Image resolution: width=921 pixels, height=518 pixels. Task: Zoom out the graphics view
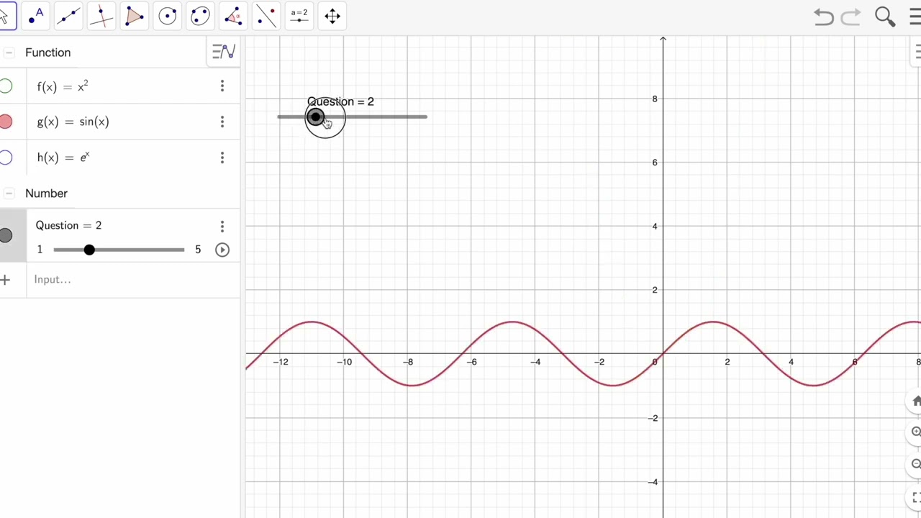point(915,464)
